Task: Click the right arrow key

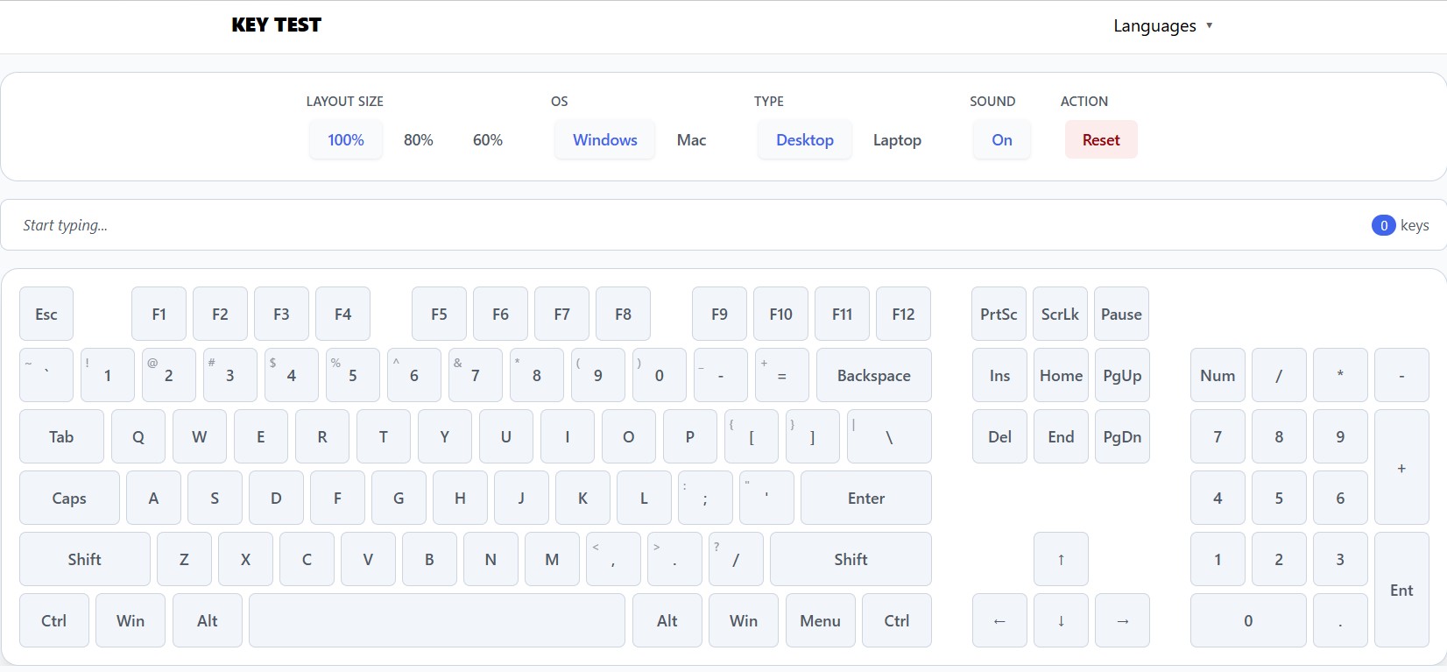Action: click(1122, 620)
